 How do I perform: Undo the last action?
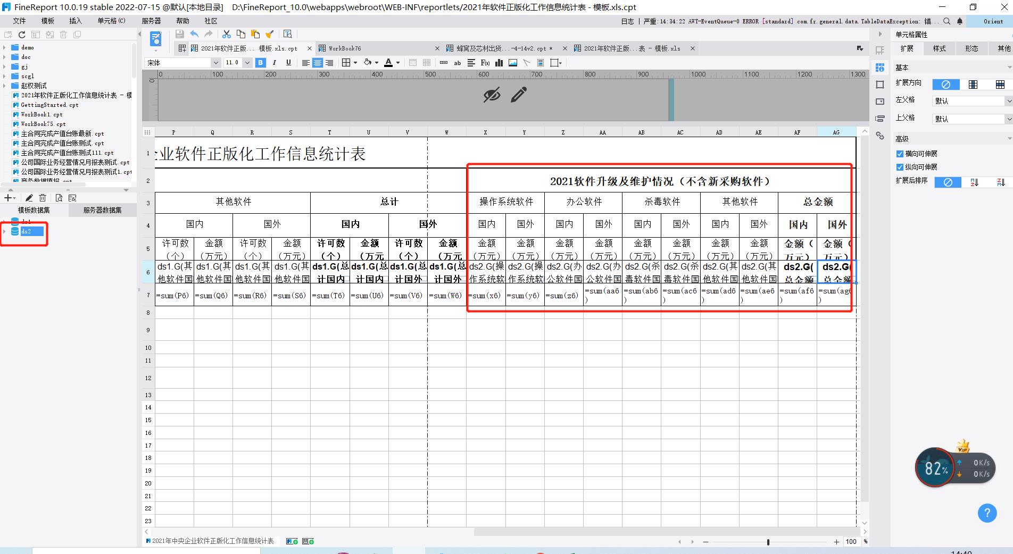pos(194,34)
